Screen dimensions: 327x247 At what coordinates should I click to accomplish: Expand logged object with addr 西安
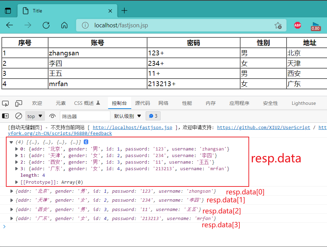[12, 209]
